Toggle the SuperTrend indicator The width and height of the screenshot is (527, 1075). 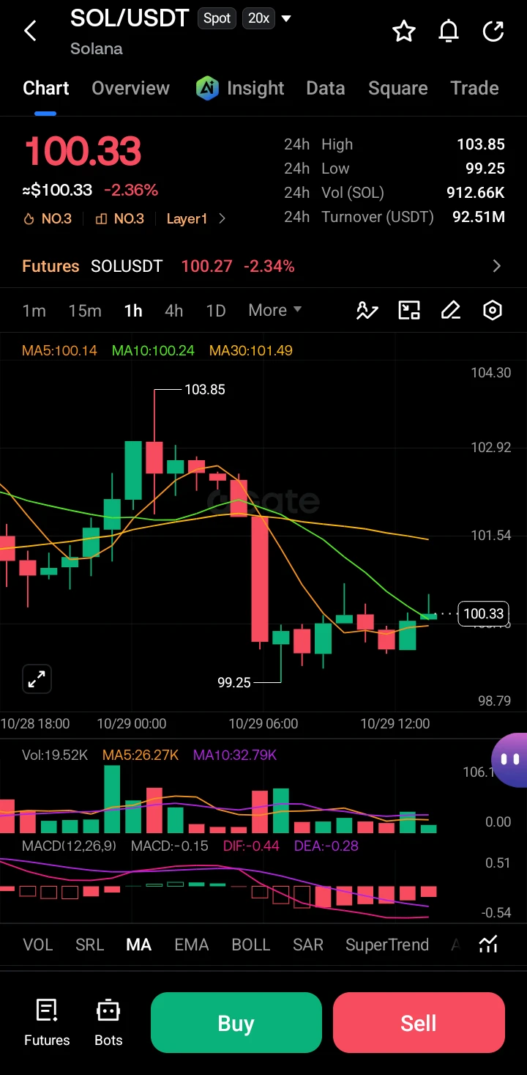point(387,945)
